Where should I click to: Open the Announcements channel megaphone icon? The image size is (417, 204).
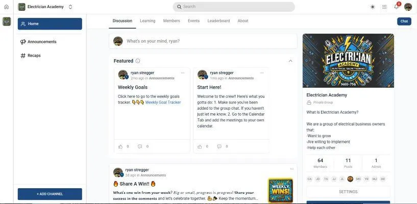[x=23, y=42]
